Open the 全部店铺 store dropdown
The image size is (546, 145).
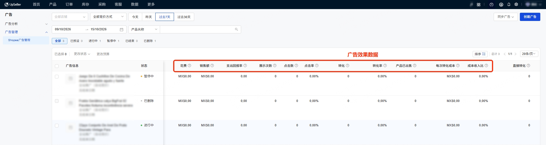point(70,17)
